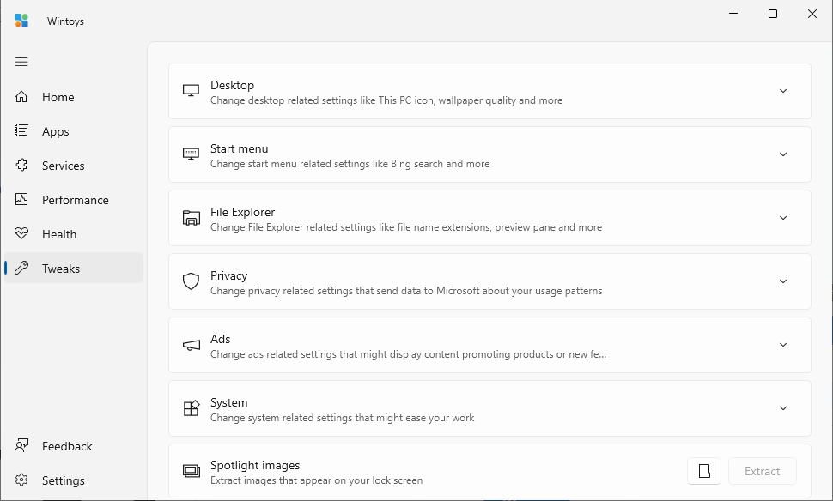Click the Start menu keyboard icon
This screenshot has height=501, width=833.
click(192, 154)
